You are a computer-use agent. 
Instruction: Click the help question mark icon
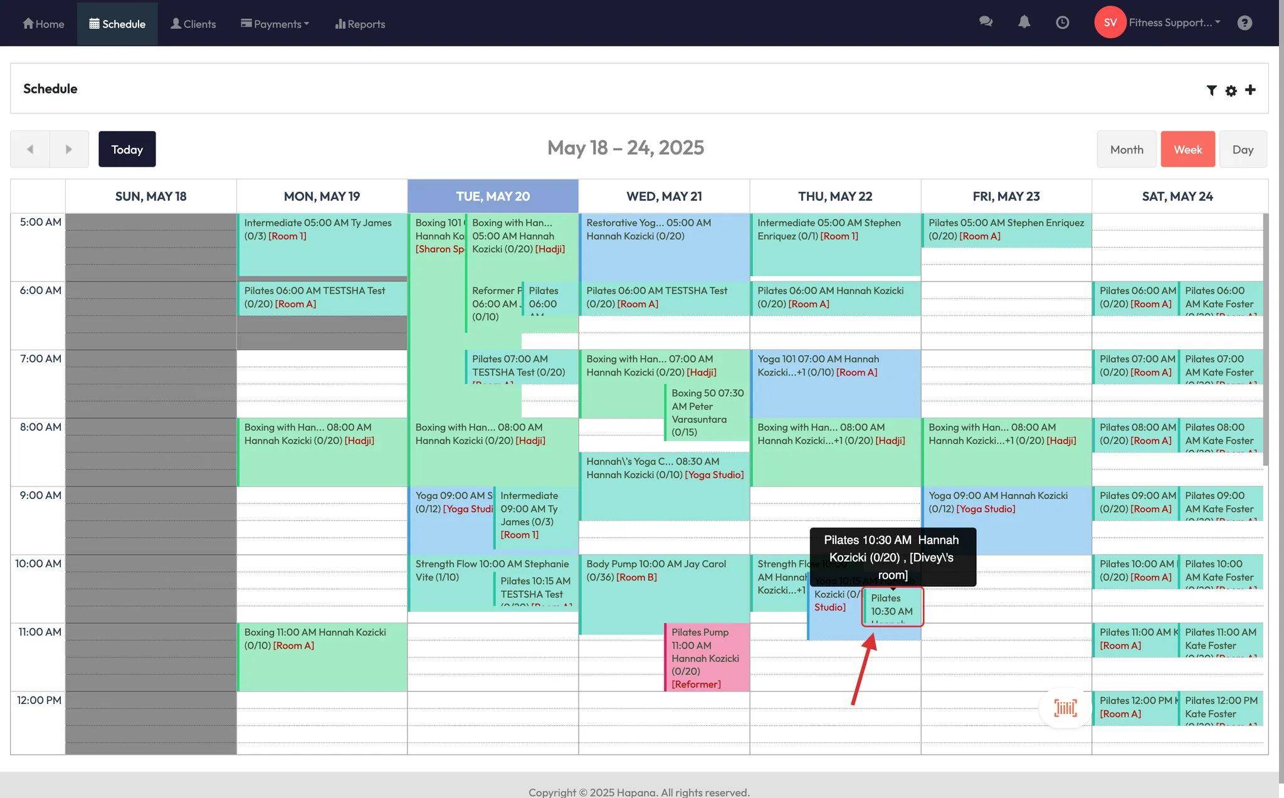click(1245, 23)
